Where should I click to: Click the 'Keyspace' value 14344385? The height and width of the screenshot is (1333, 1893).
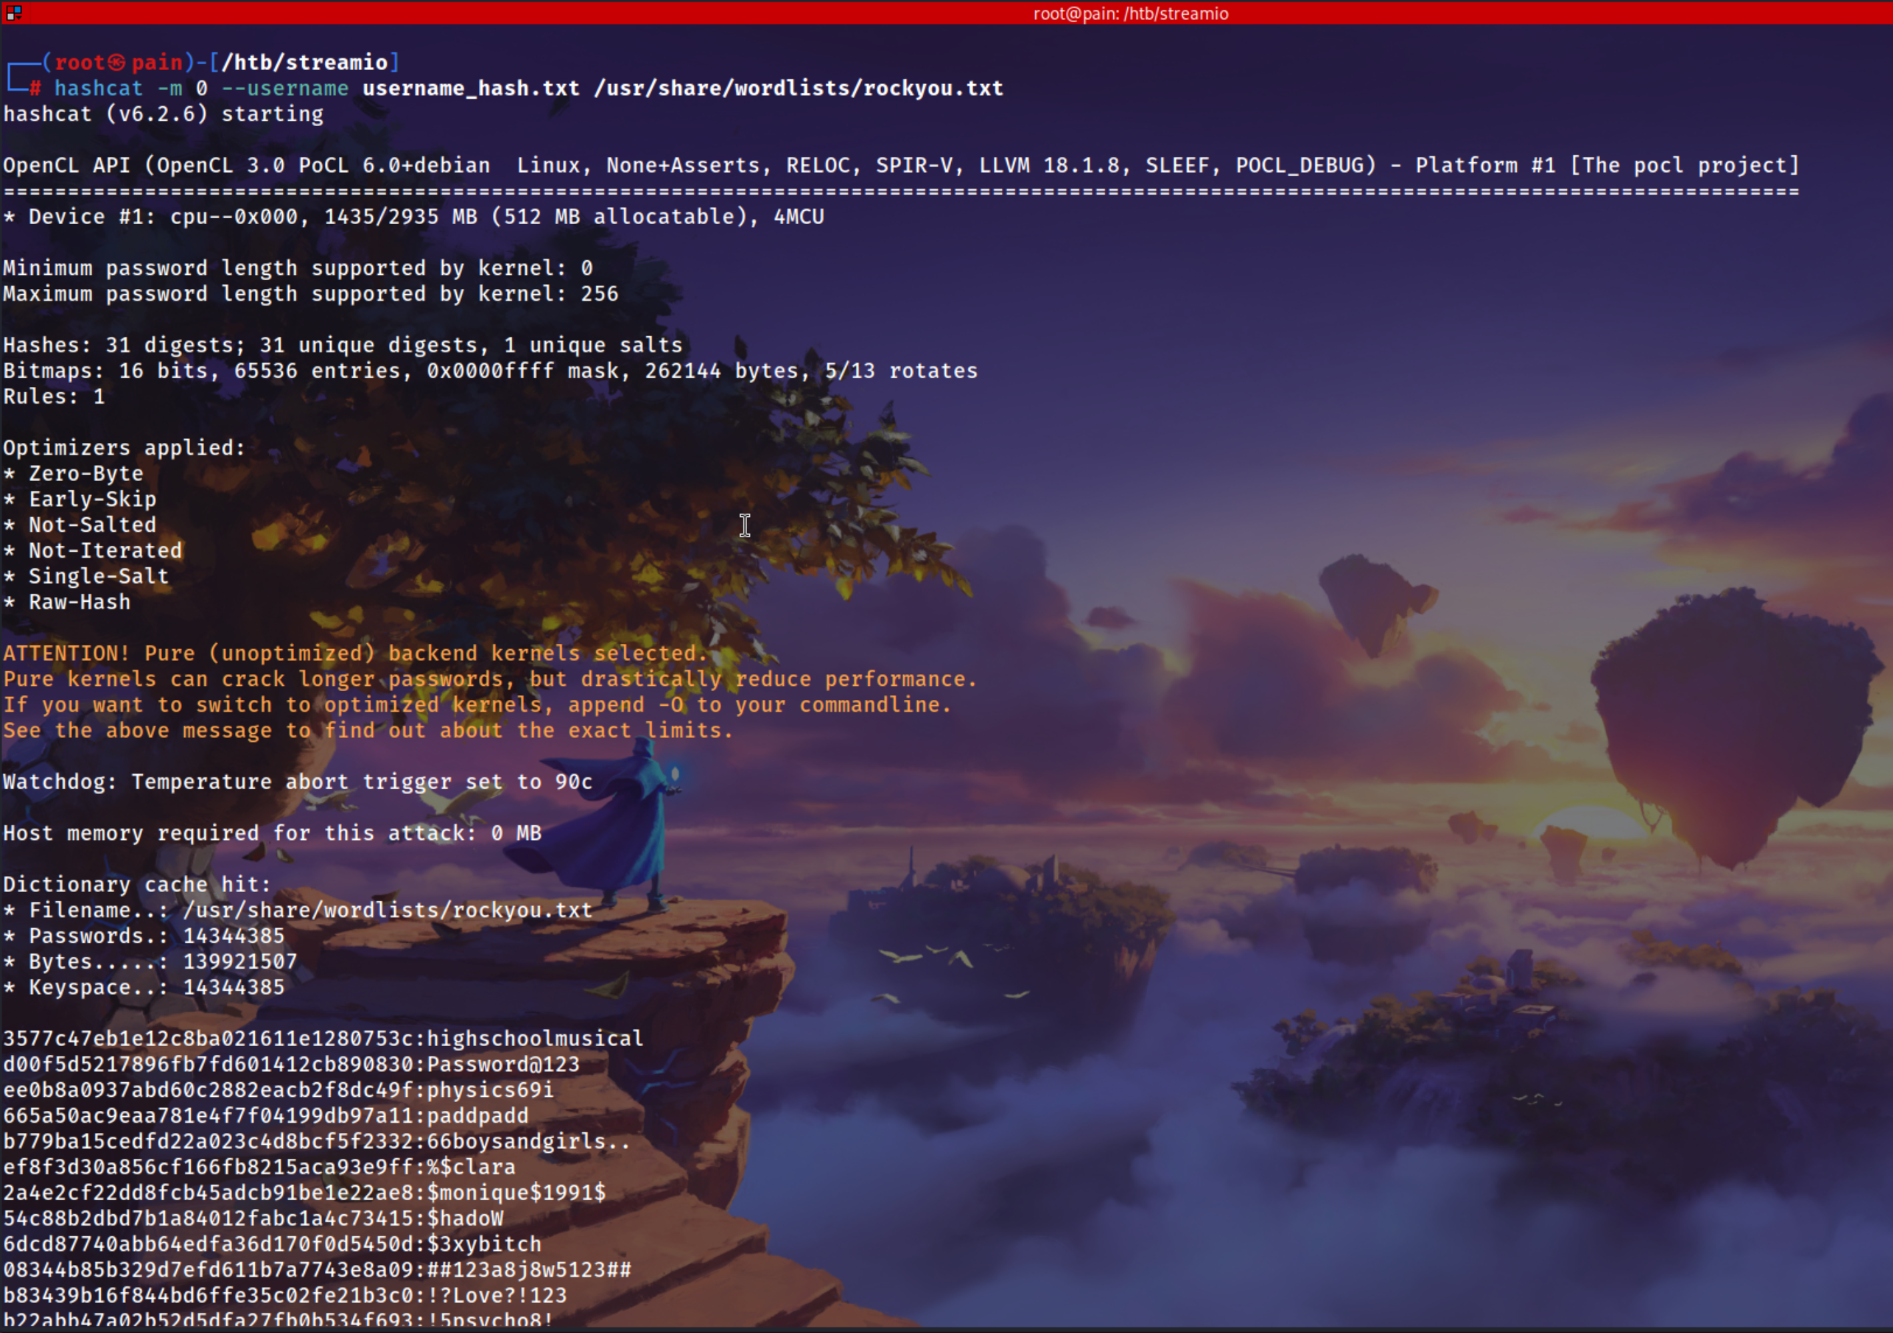coord(233,987)
